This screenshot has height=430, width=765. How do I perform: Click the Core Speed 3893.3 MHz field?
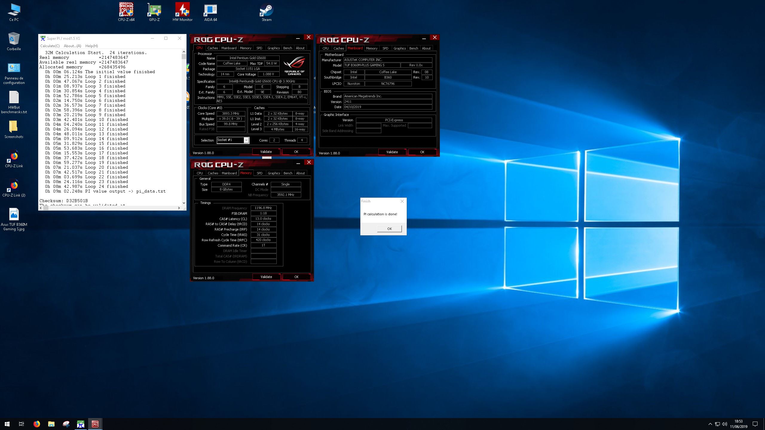(x=231, y=113)
